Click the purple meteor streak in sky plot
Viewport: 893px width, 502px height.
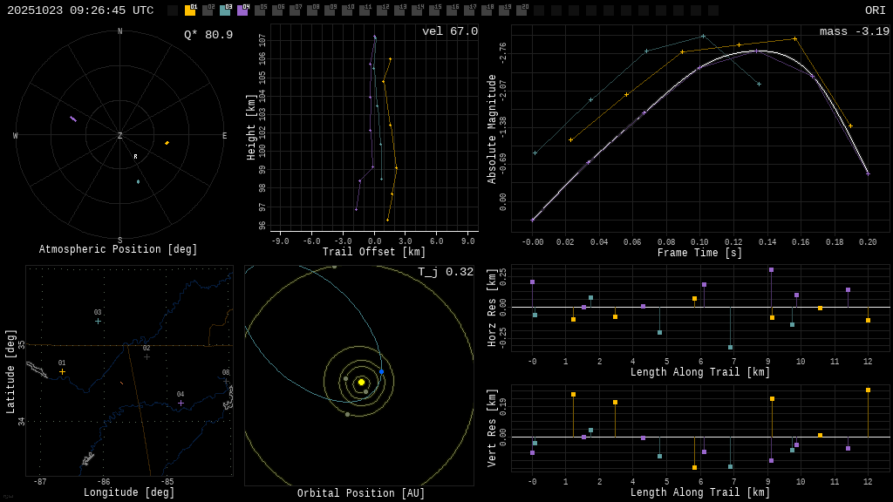coord(73,119)
